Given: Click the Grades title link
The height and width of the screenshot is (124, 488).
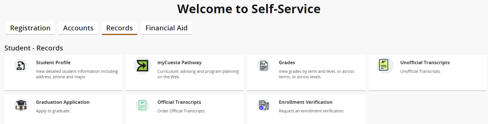Looking at the screenshot, I should [x=287, y=63].
